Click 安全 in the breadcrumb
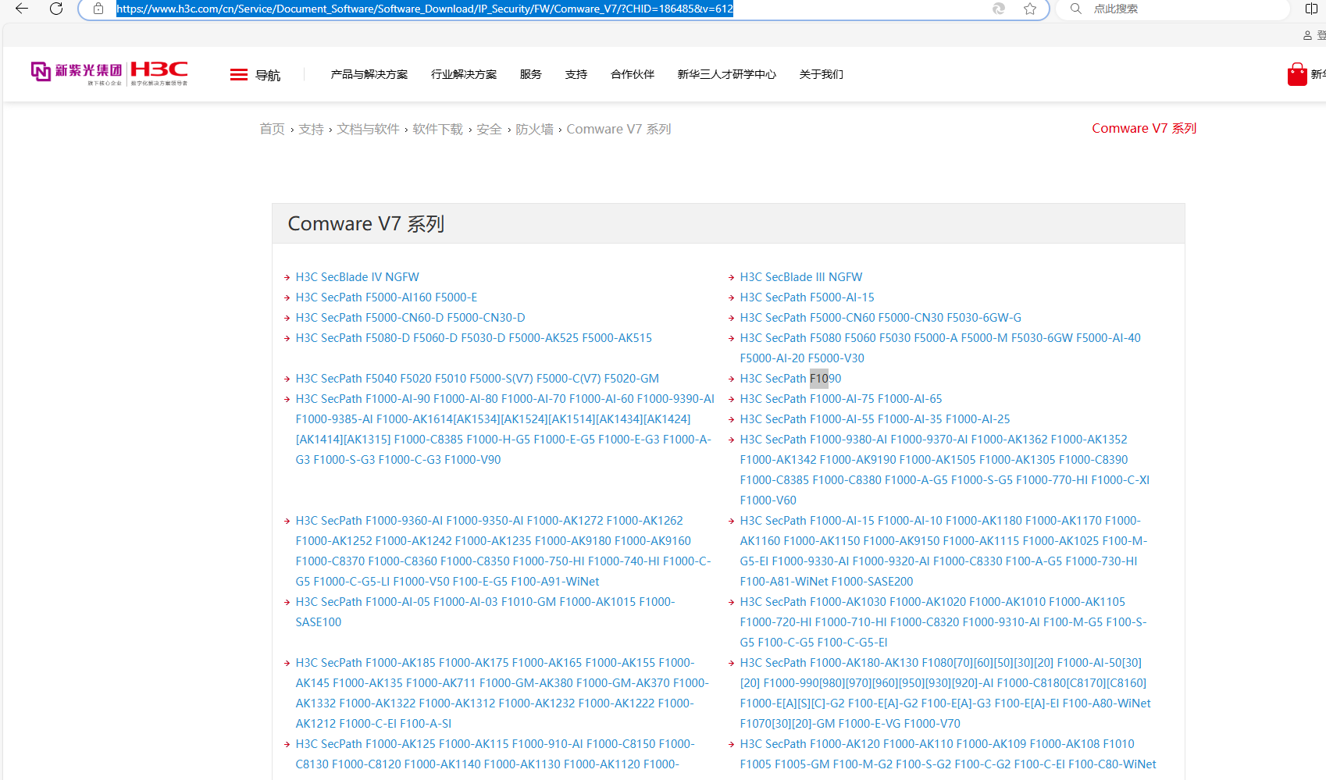Image resolution: width=1326 pixels, height=780 pixels. pyautogui.click(x=489, y=129)
